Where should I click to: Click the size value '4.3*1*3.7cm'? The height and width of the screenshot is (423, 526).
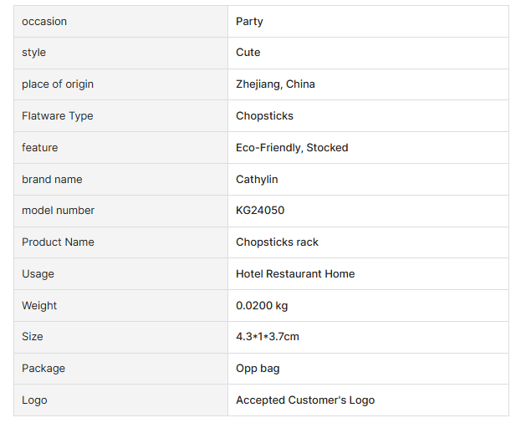pyautogui.click(x=268, y=337)
